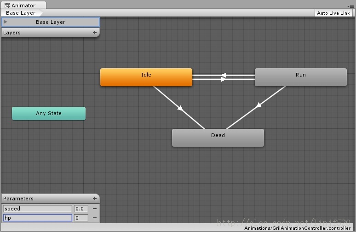Select the Run to Dead transition arrow

tap(259, 105)
